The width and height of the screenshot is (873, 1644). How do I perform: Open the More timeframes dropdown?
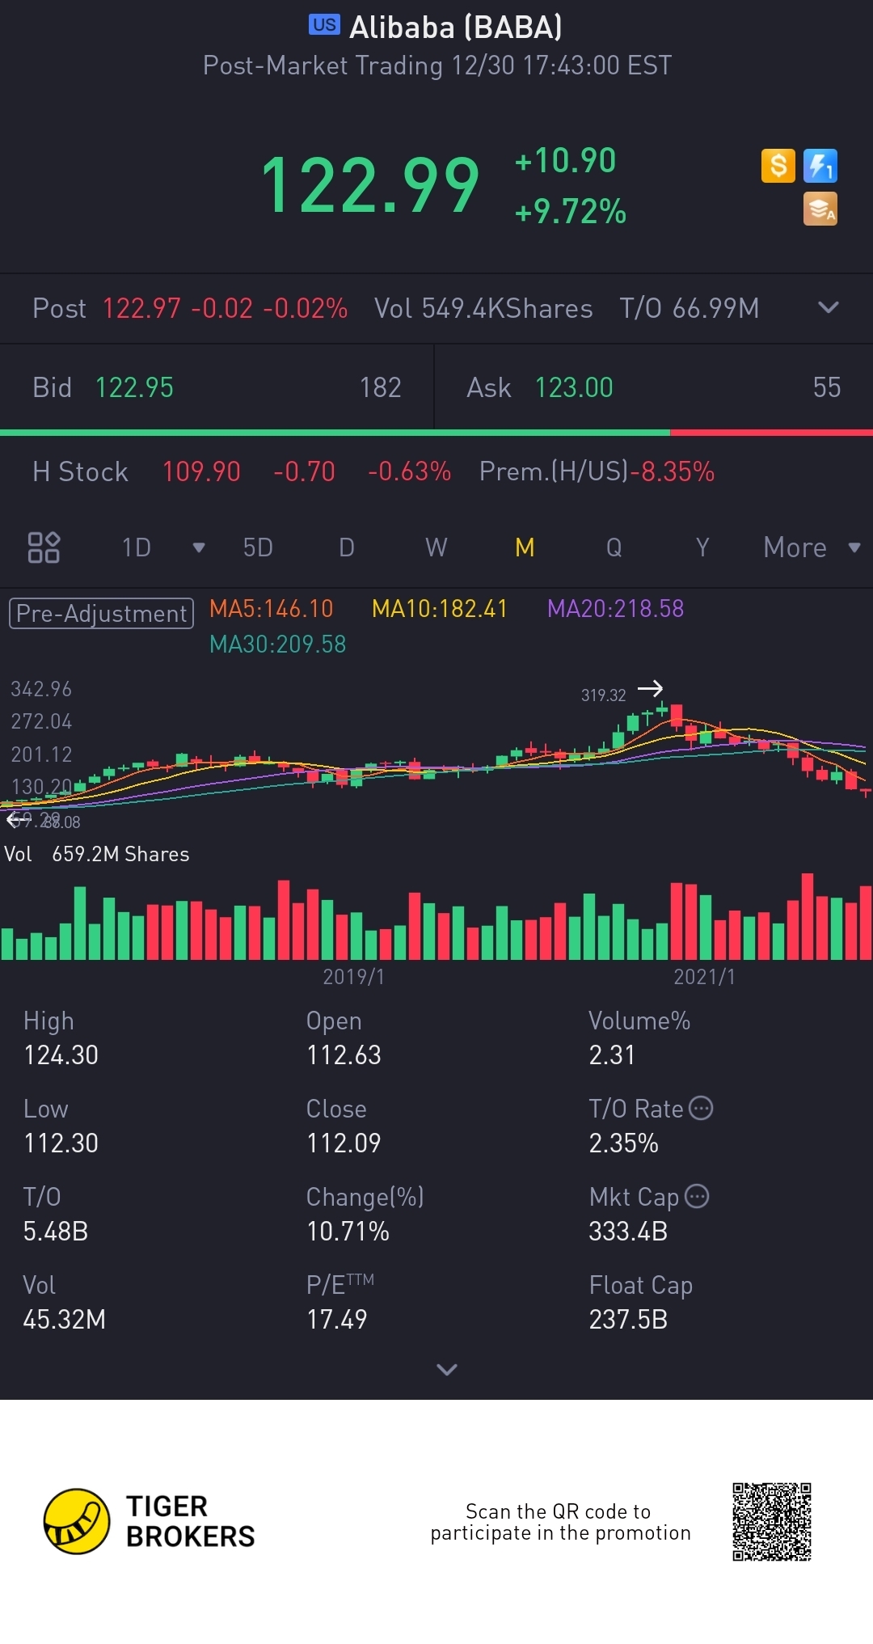[811, 547]
